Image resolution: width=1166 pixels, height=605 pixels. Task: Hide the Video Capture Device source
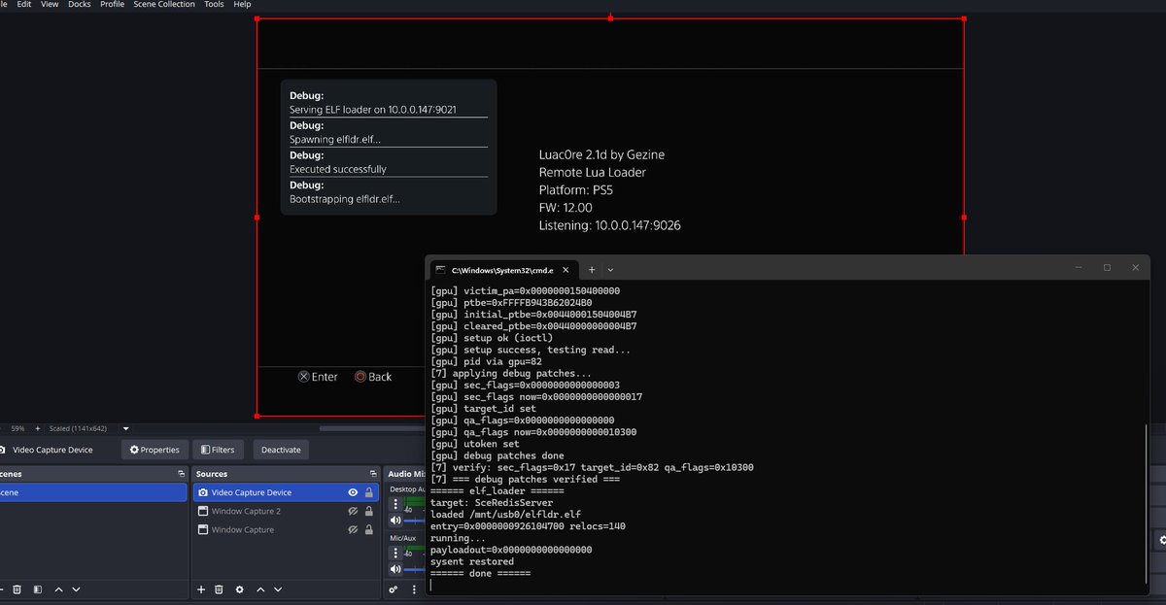[354, 492]
